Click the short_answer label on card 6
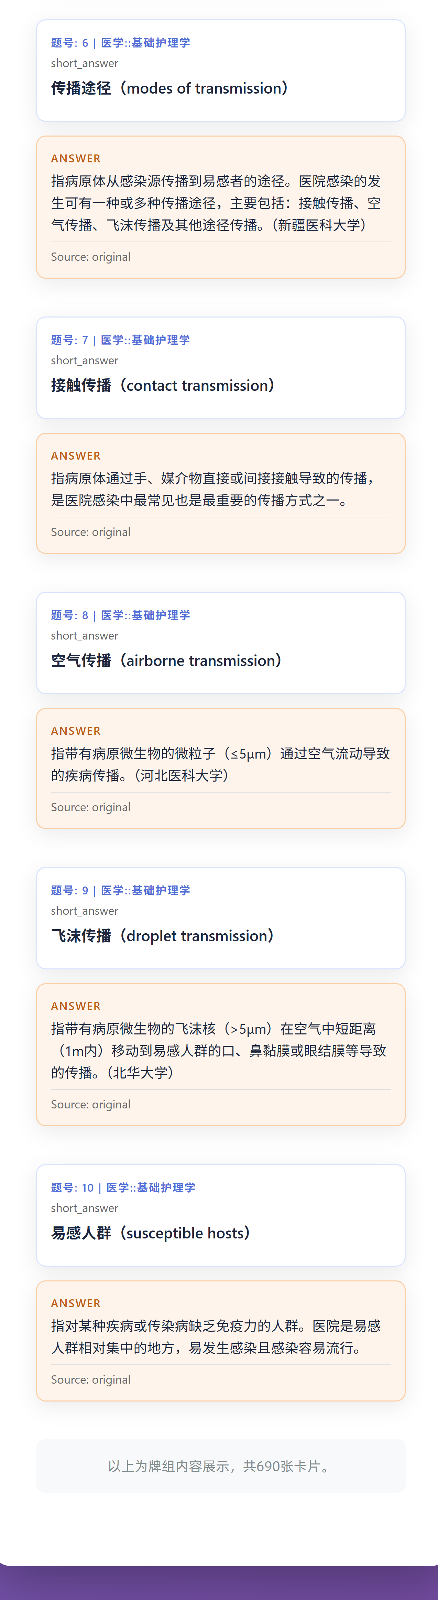The height and width of the screenshot is (1600, 438). (x=84, y=63)
